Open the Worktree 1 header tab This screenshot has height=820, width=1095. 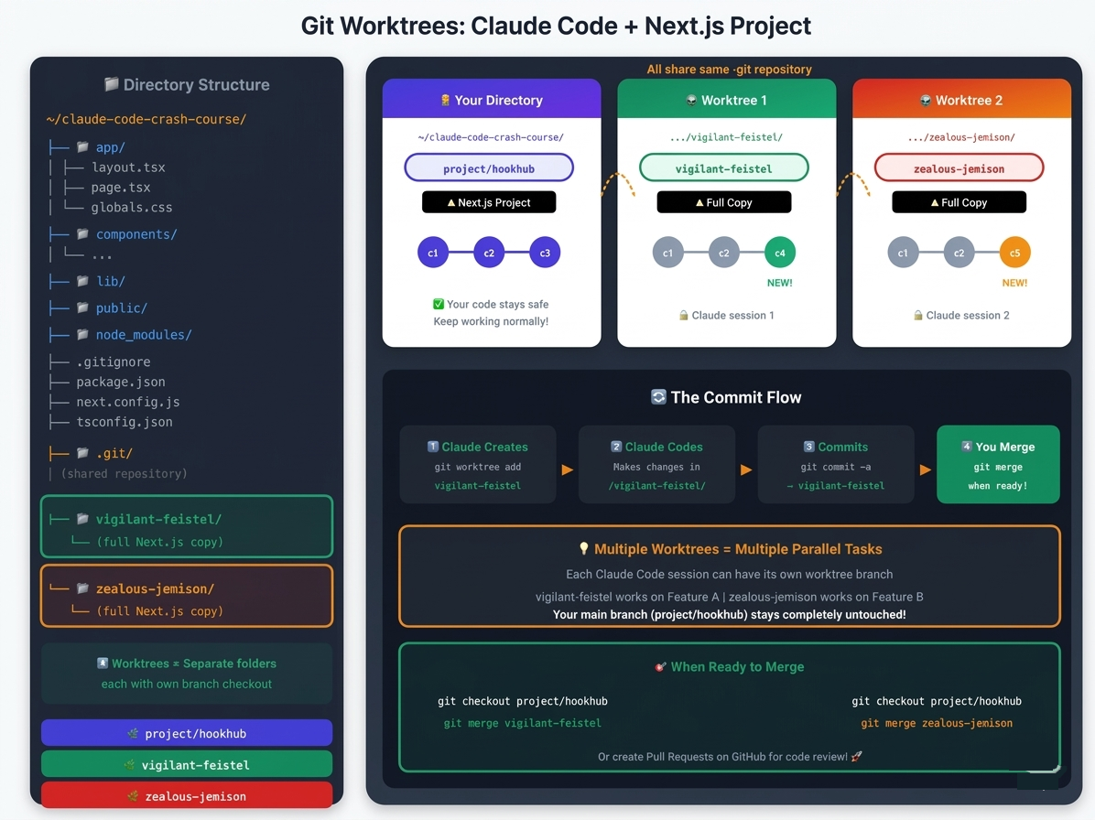click(726, 99)
